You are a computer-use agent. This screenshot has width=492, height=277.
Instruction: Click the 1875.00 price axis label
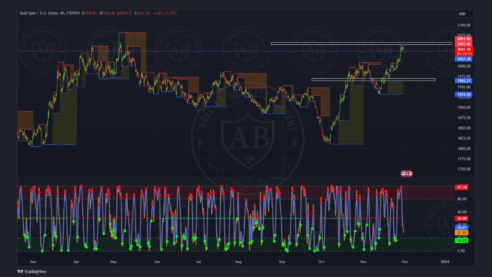(x=464, y=117)
